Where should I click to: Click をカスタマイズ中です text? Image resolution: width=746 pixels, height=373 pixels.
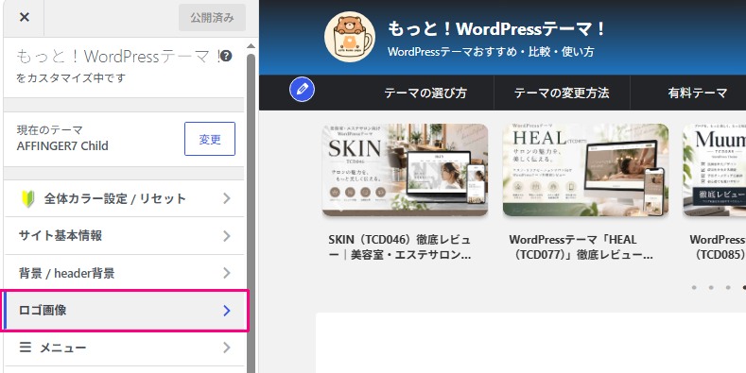pyautogui.click(x=71, y=78)
